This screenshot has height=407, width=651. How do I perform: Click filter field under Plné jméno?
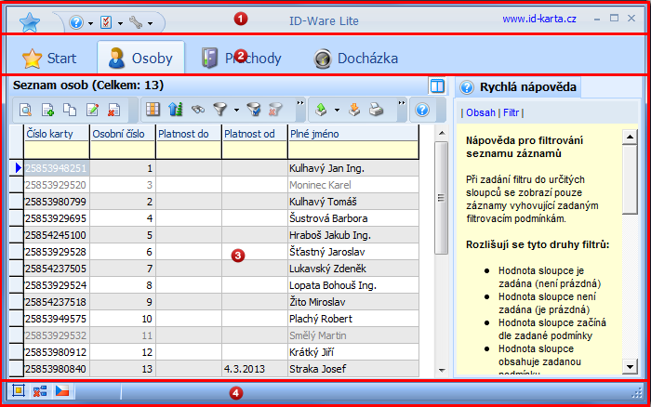[353, 151]
